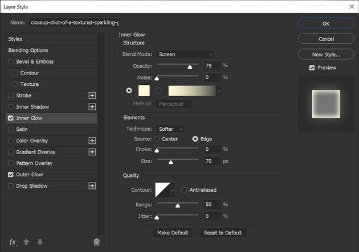This screenshot has height=252, width=359.
Task: Enable the Stroke checkbox
Action: [10, 96]
